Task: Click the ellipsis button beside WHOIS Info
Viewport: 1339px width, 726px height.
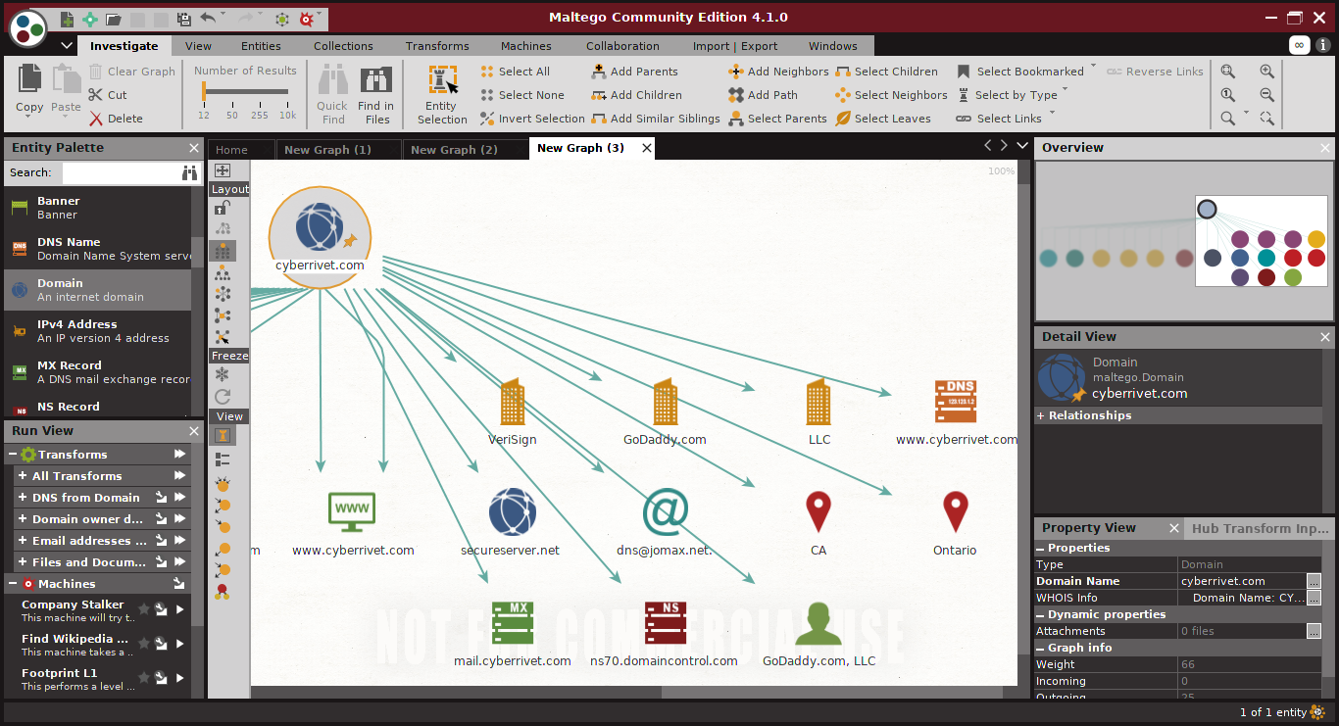Action: pyautogui.click(x=1314, y=598)
